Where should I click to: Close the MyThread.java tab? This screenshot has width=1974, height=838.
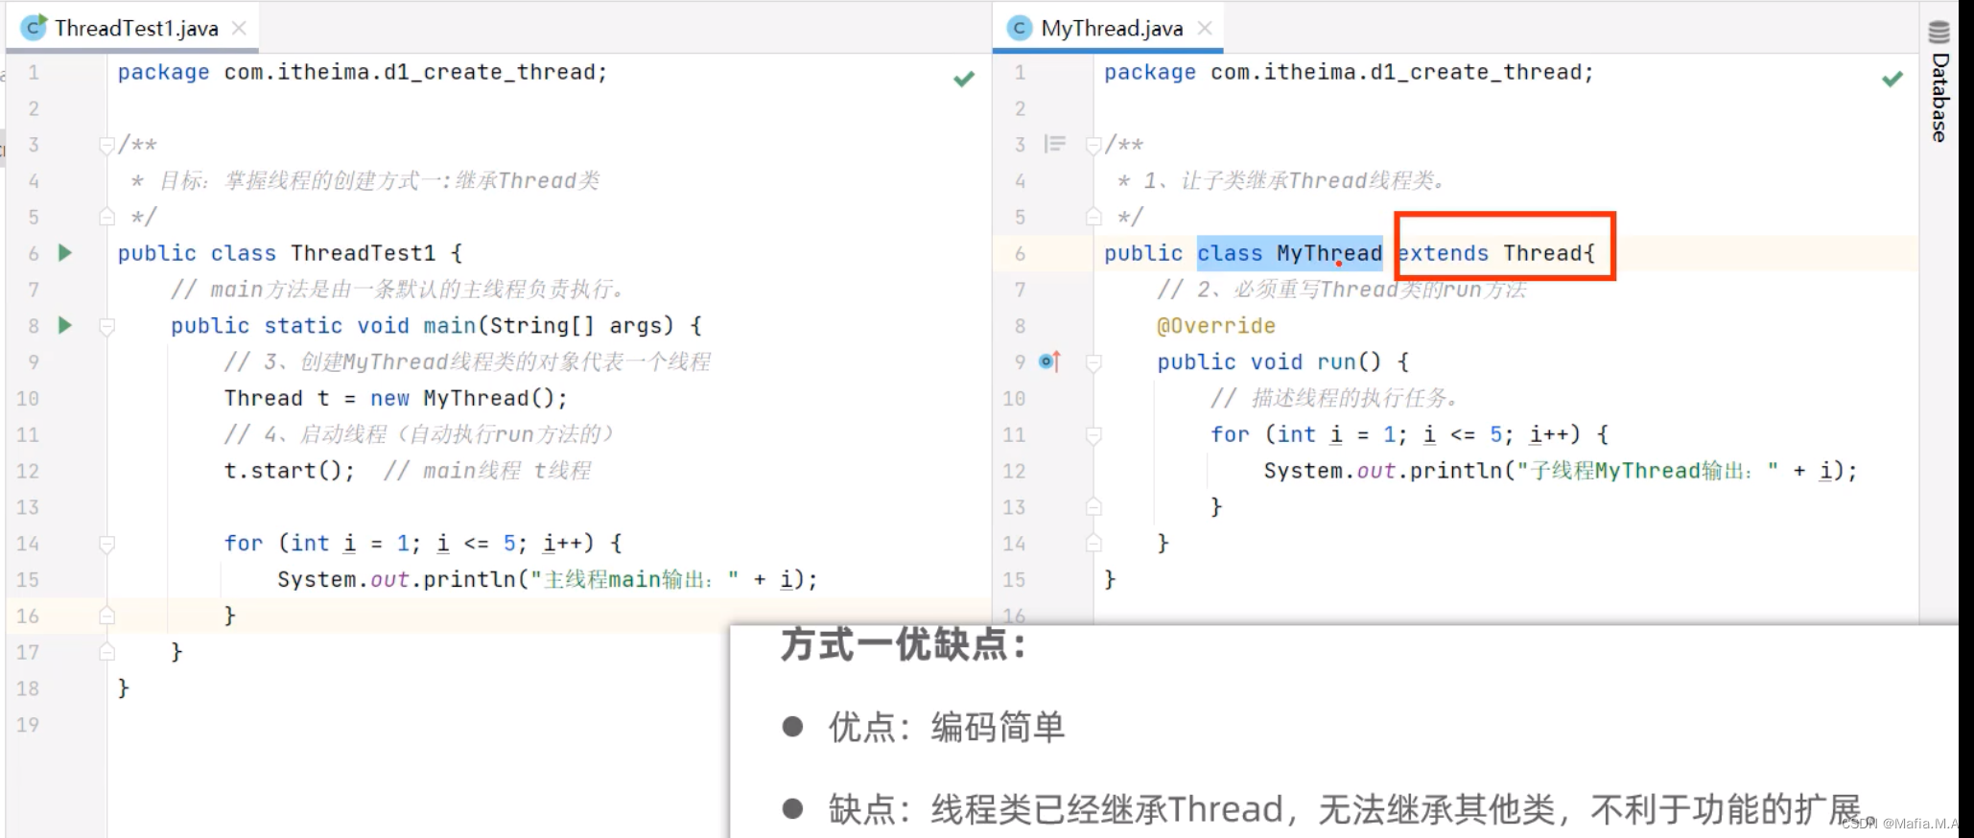(x=1205, y=28)
